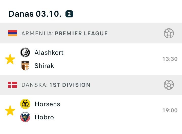Click the Shirak club crest
This screenshot has height=134, width=182.
tap(25, 66)
